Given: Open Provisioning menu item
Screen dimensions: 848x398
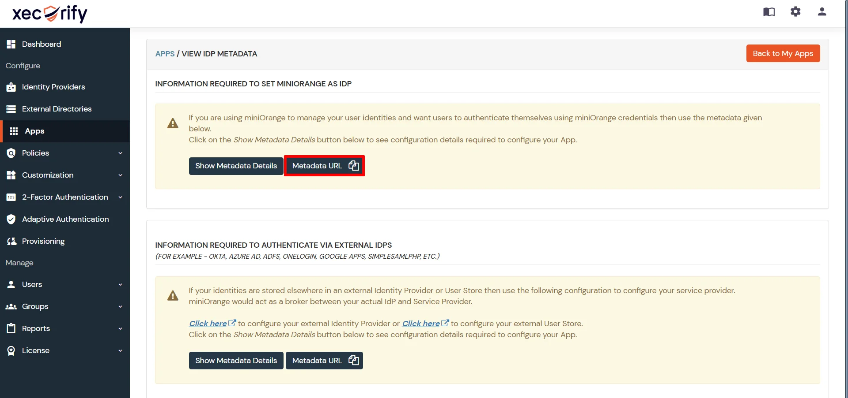Looking at the screenshot, I should [65, 241].
